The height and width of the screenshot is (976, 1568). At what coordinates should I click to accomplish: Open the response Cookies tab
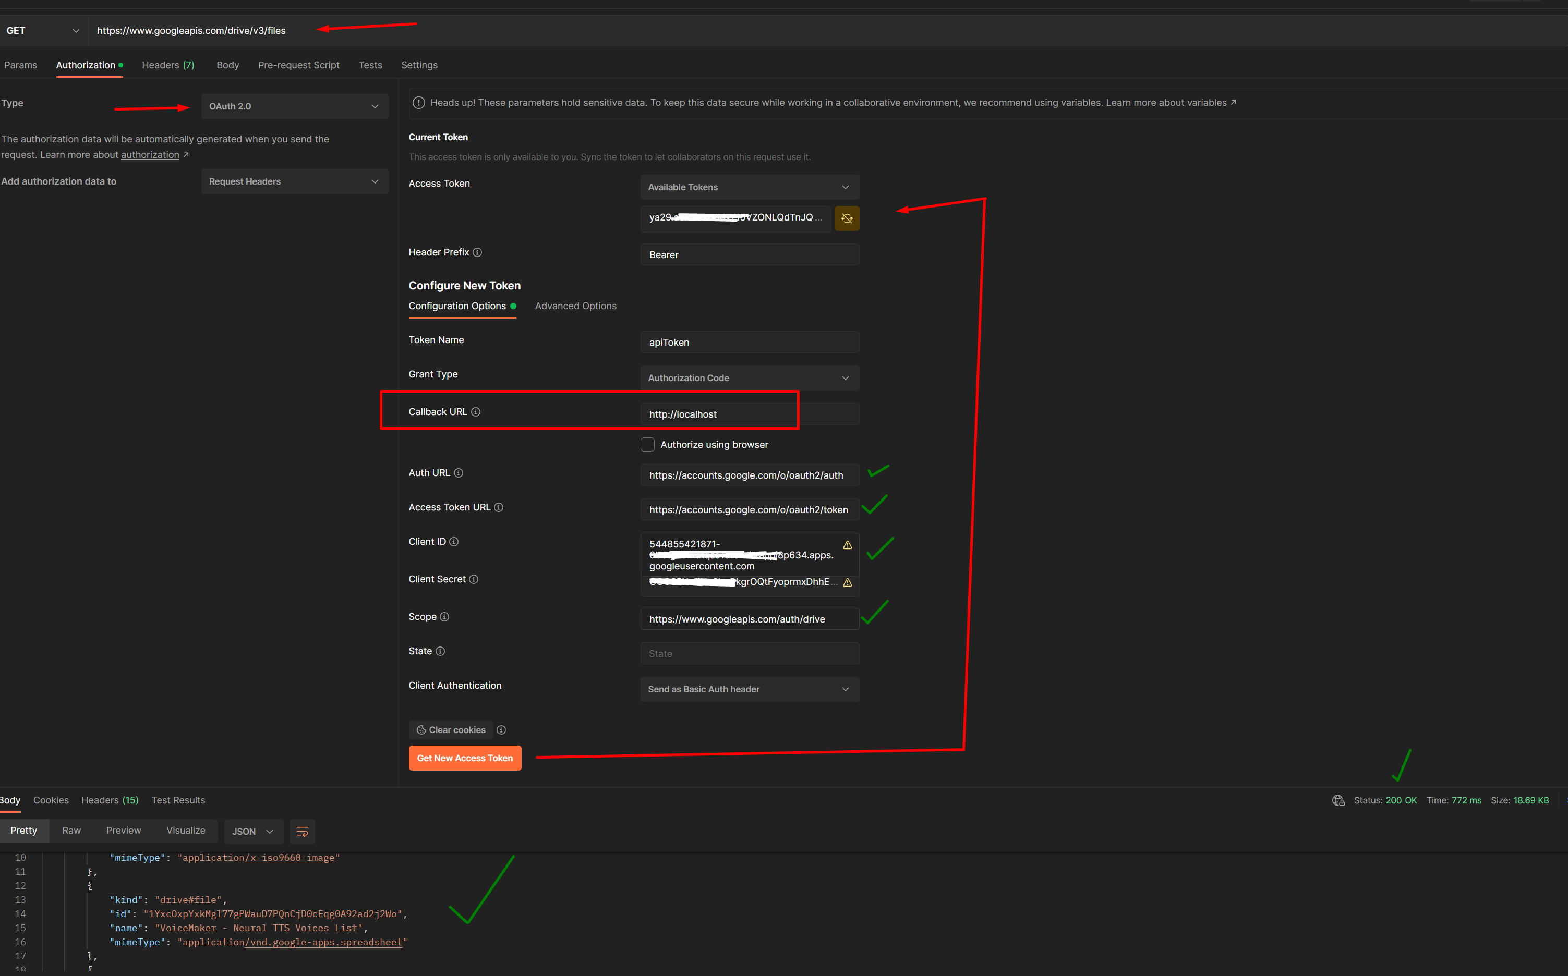[51, 800]
